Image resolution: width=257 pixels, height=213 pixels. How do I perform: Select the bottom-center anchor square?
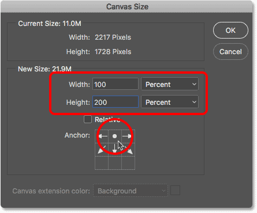pos(115,163)
